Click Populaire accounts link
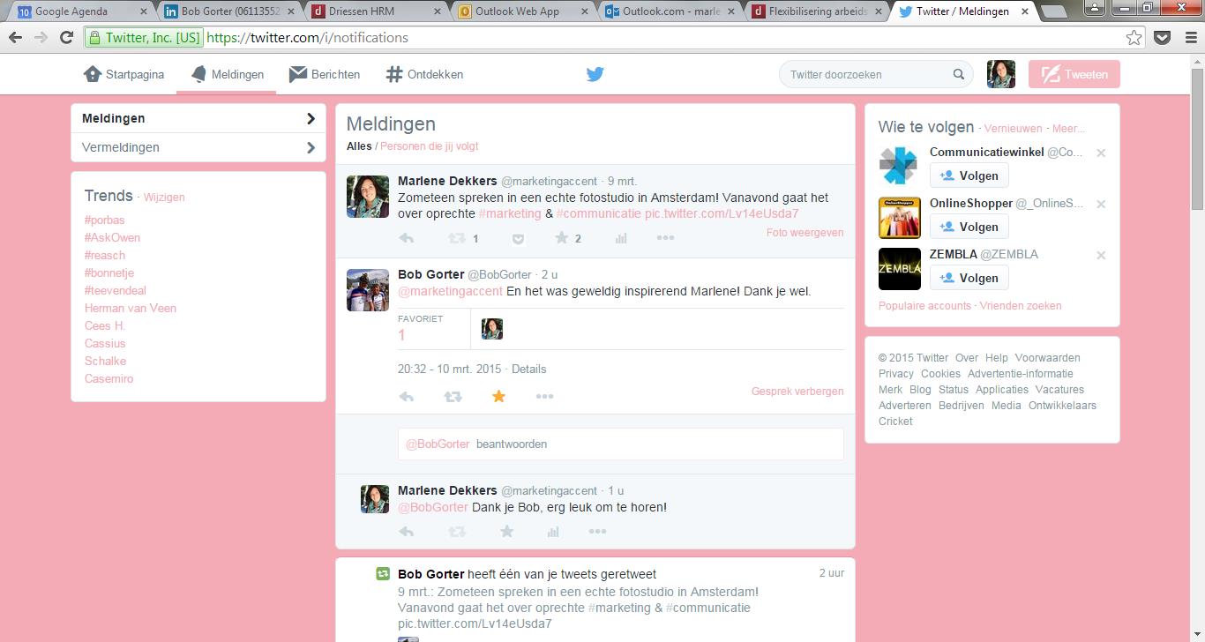The height and width of the screenshot is (642, 1205). click(924, 305)
